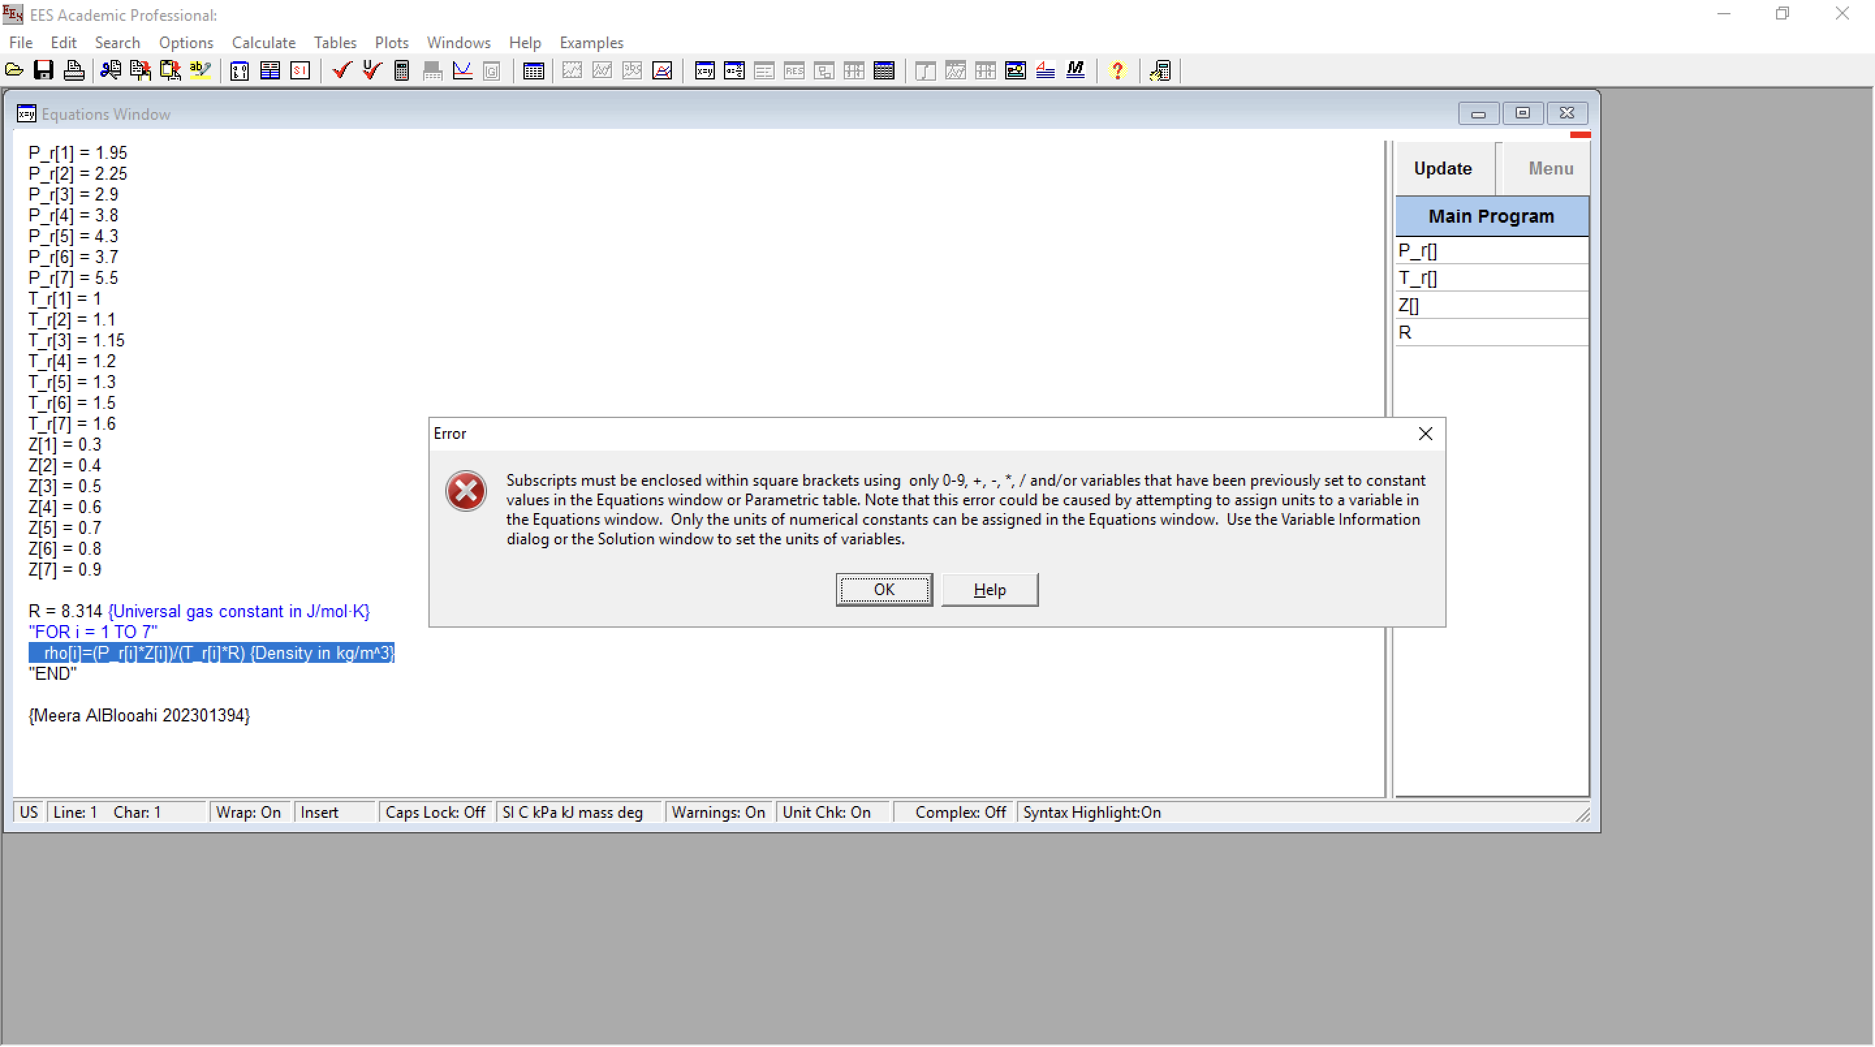Click the New Parametric Table icon

534,70
